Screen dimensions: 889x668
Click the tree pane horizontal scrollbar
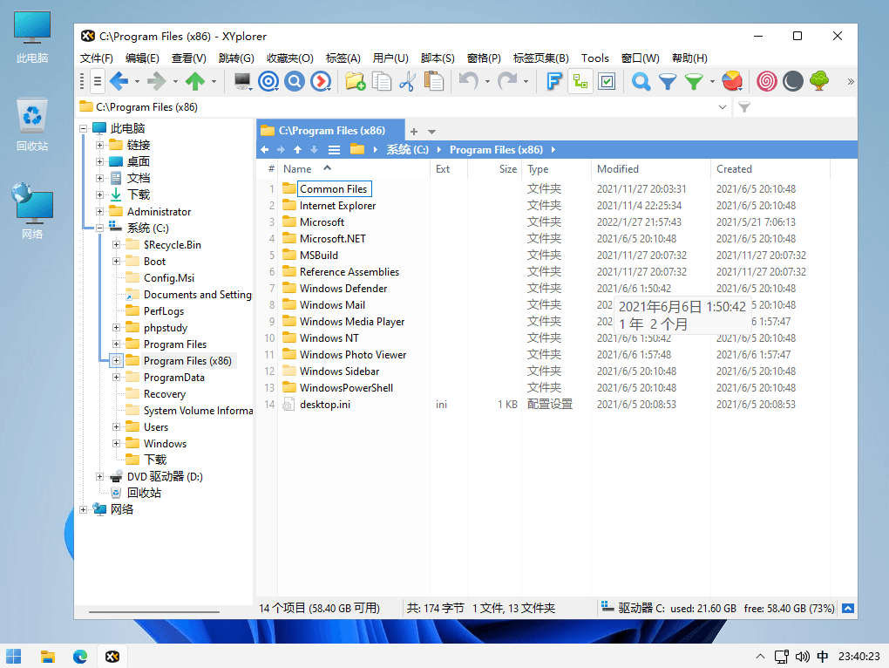(x=153, y=612)
